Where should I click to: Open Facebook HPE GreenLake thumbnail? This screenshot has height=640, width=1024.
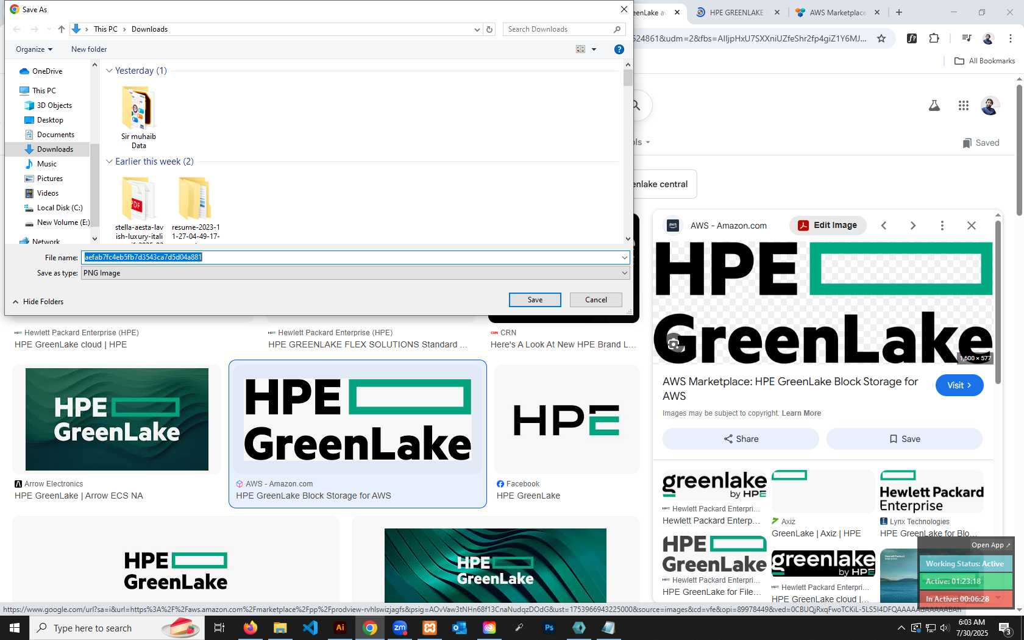[567, 419]
